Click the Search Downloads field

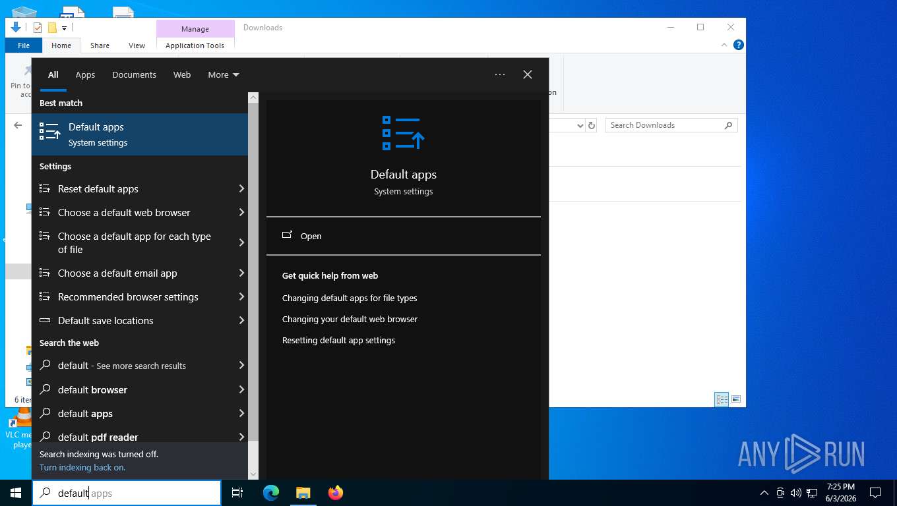(x=671, y=125)
